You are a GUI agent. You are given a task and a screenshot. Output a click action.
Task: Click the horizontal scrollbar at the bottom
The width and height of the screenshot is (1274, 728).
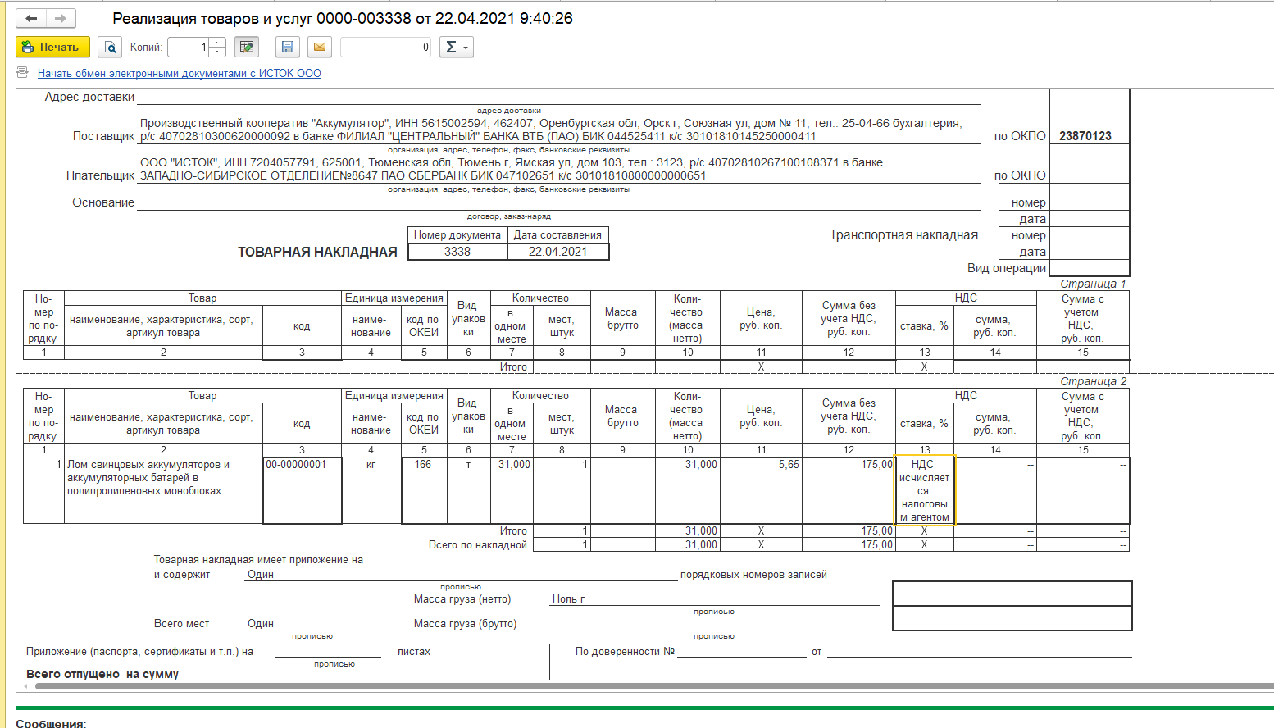pyautogui.click(x=654, y=686)
